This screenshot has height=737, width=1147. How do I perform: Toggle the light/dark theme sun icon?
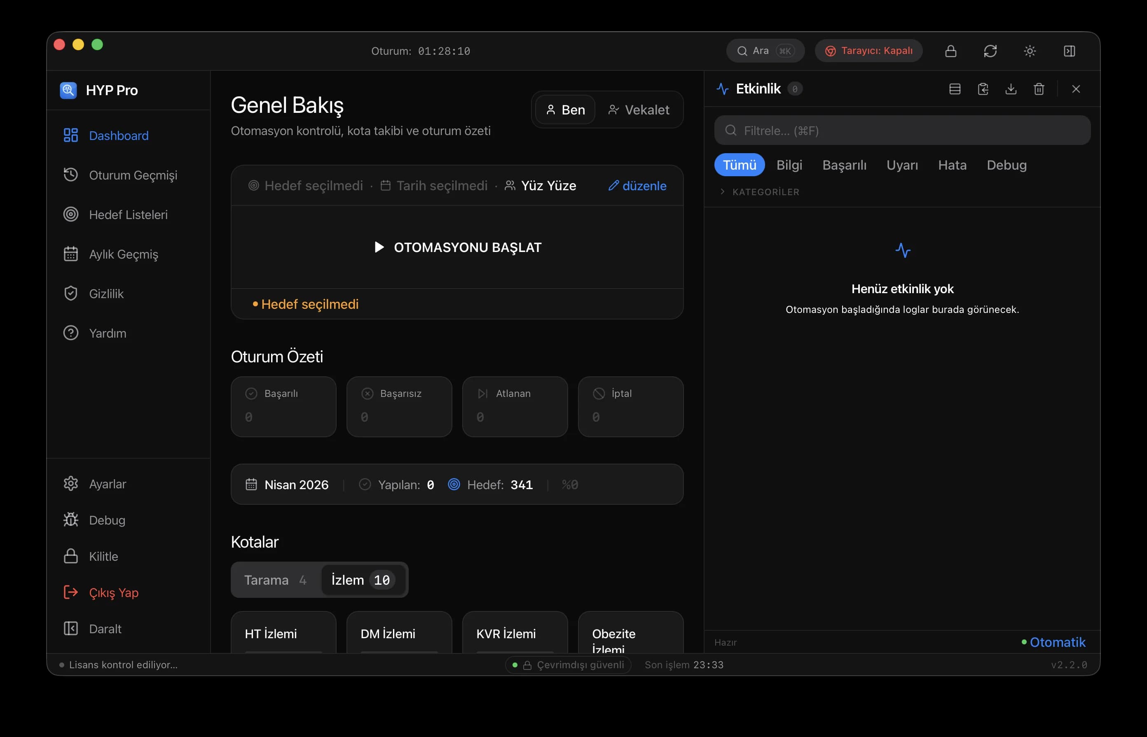click(1030, 51)
